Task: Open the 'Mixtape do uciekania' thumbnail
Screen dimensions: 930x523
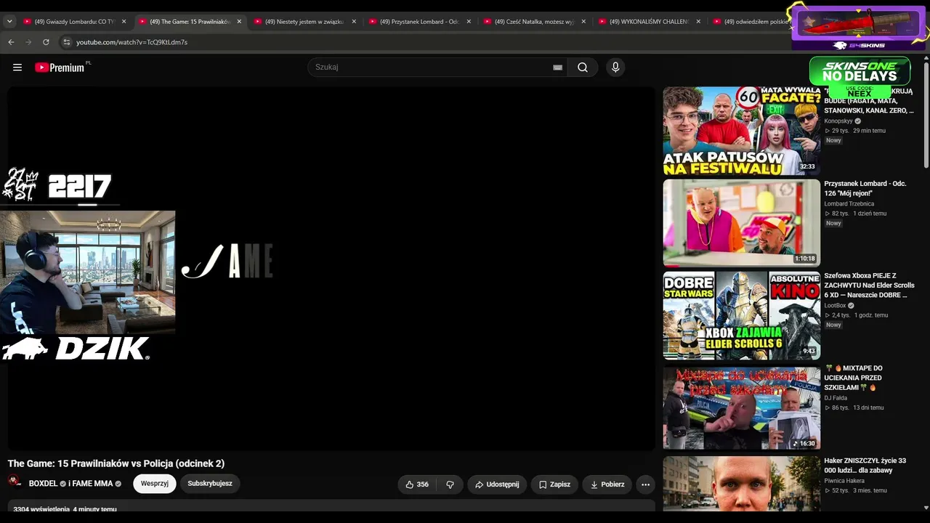Action: 741,408
